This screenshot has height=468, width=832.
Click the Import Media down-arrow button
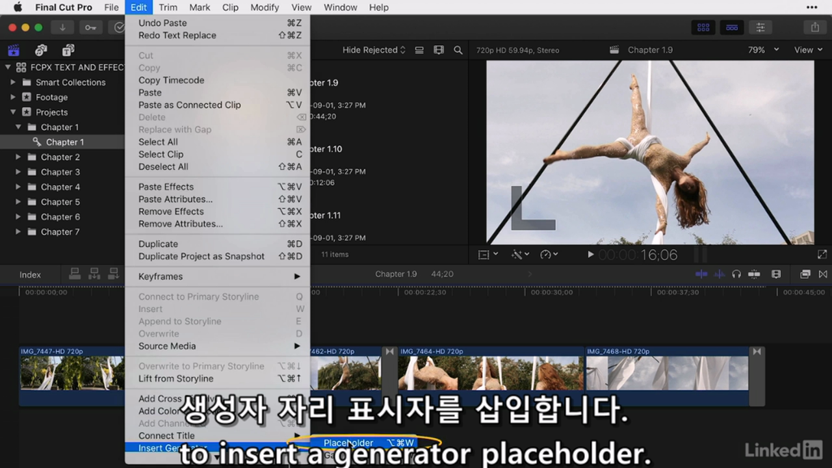(x=62, y=27)
